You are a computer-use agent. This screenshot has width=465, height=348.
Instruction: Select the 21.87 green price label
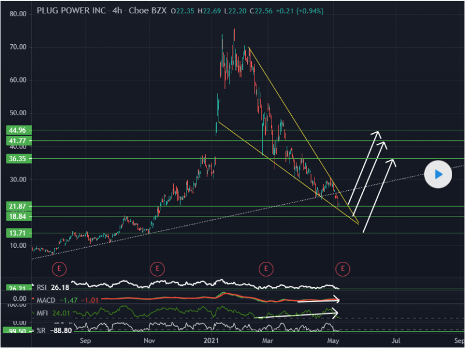15,206
